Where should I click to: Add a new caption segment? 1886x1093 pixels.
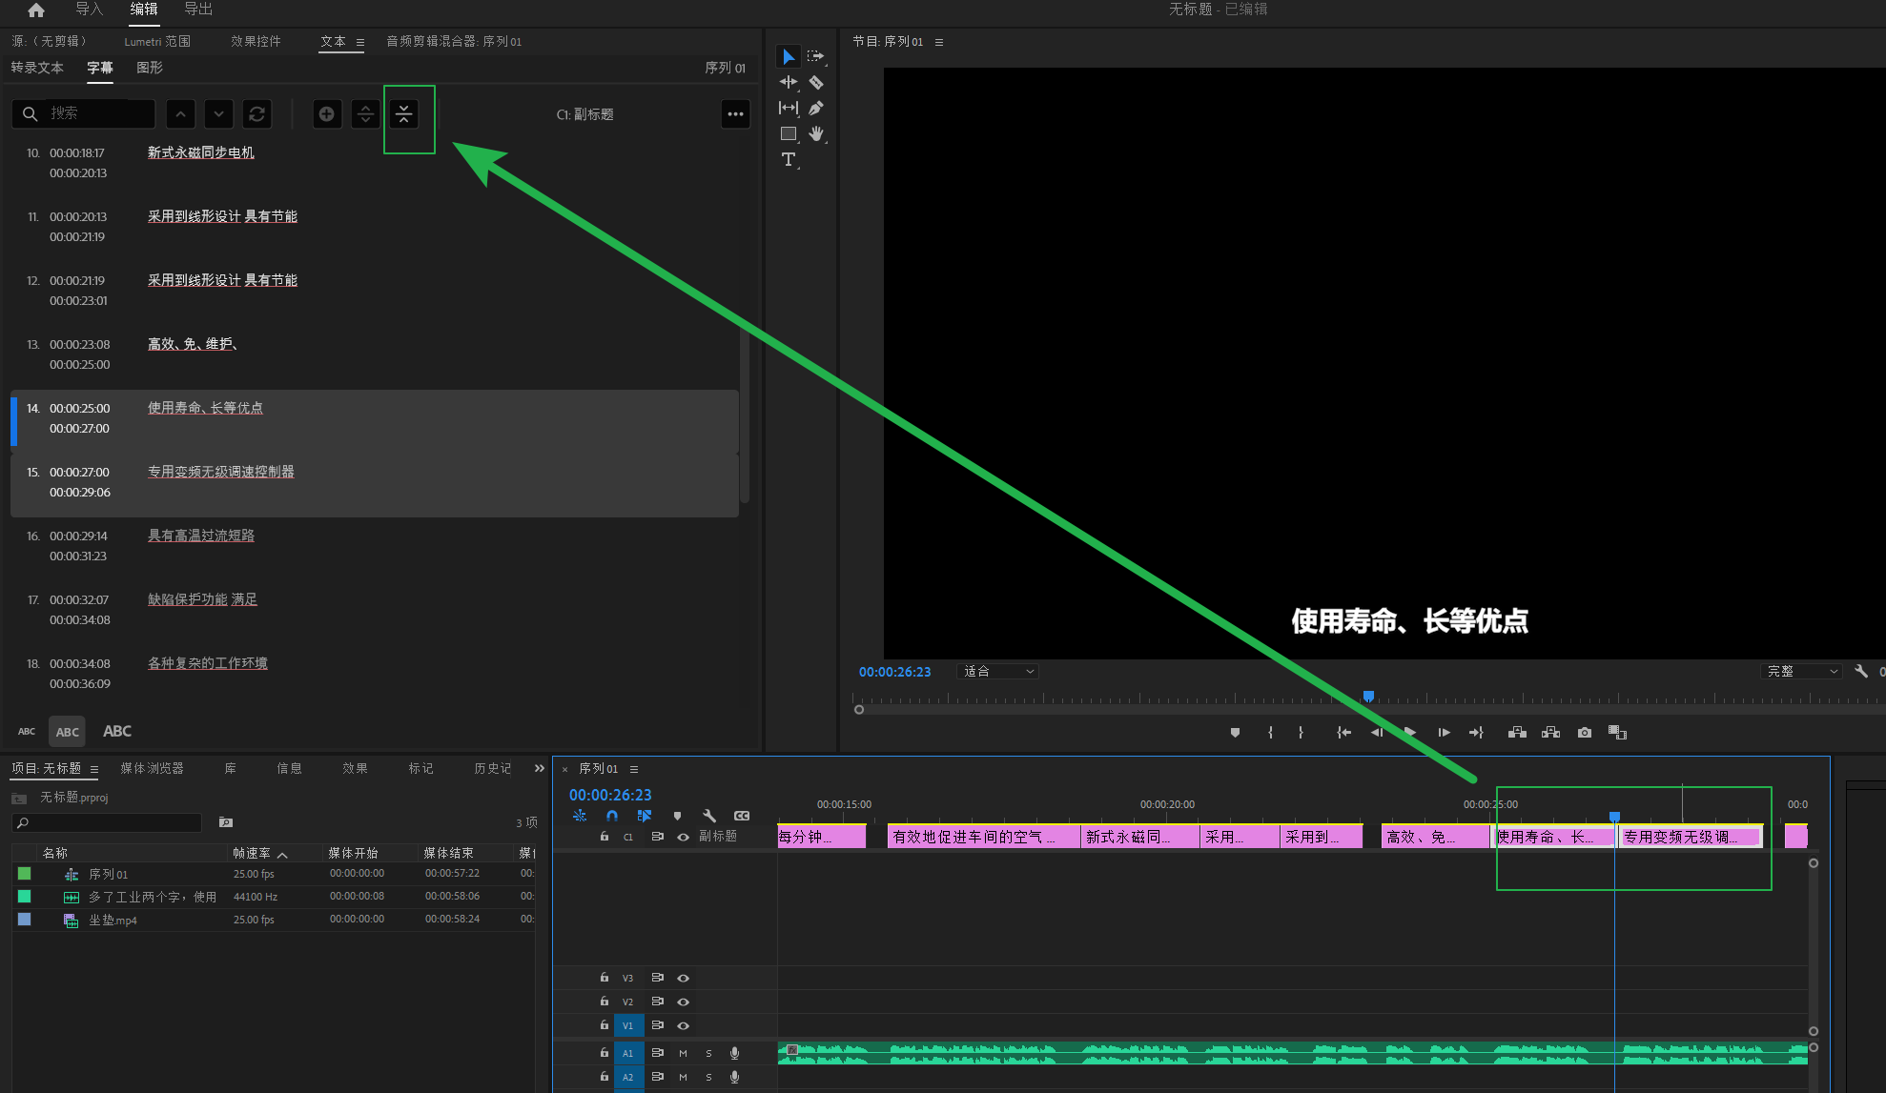click(327, 114)
